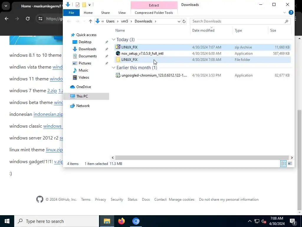Sort by the Name column header
This screenshot has height=227, width=302.
pyautogui.click(x=120, y=30)
